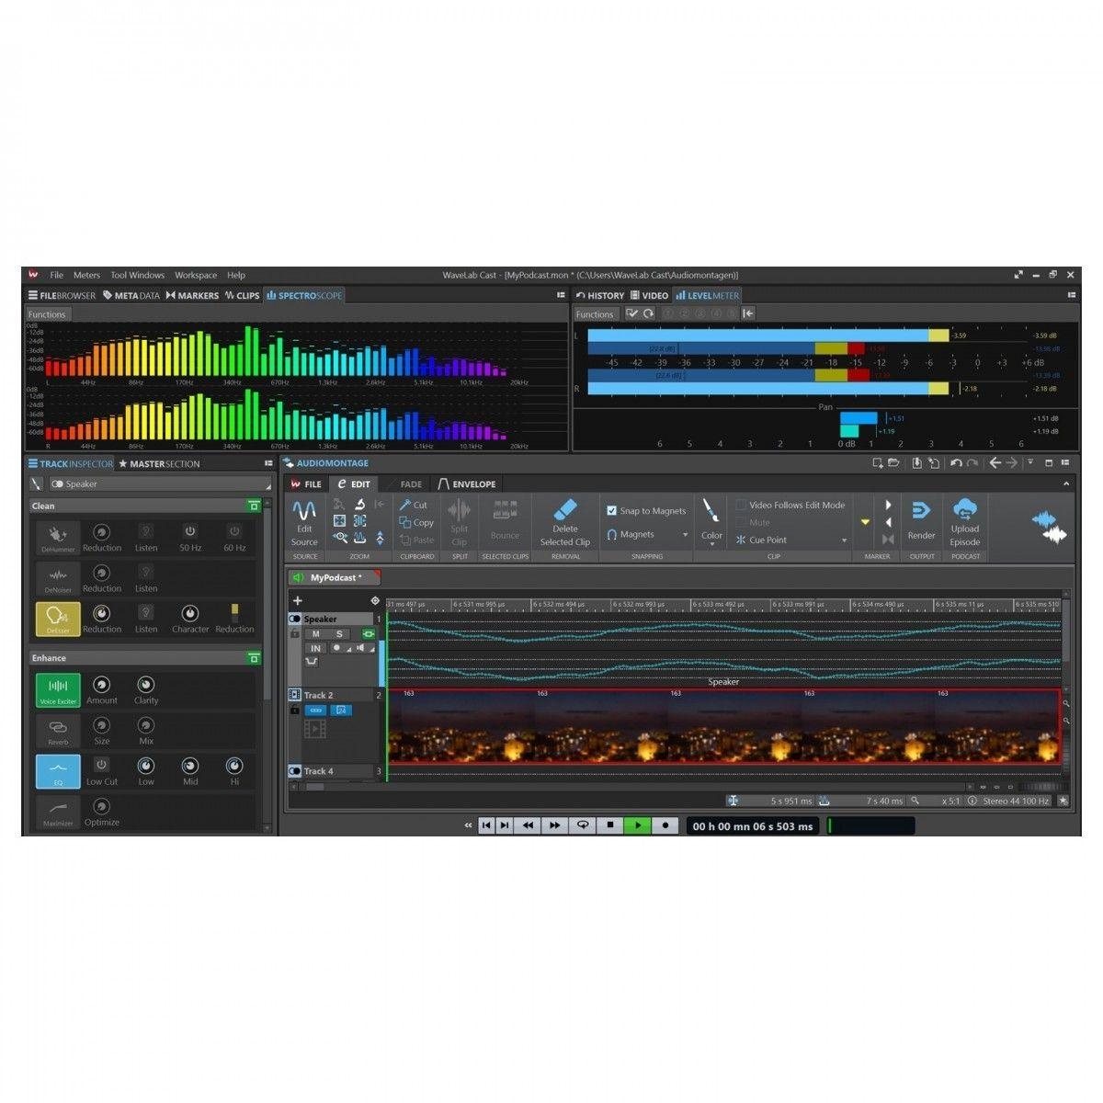1103x1103 pixels.
Task: Click the video clip thumbnail in Track 2
Action: (723, 726)
